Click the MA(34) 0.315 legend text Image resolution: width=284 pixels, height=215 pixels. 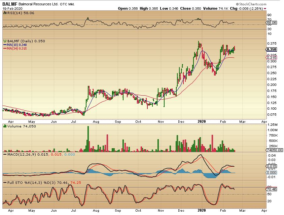(17, 49)
